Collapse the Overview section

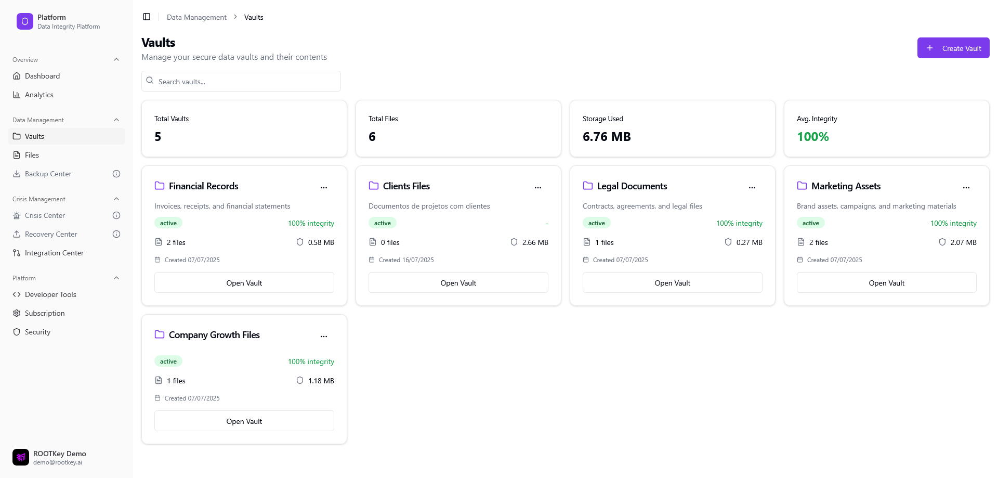pyautogui.click(x=116, y=59)
